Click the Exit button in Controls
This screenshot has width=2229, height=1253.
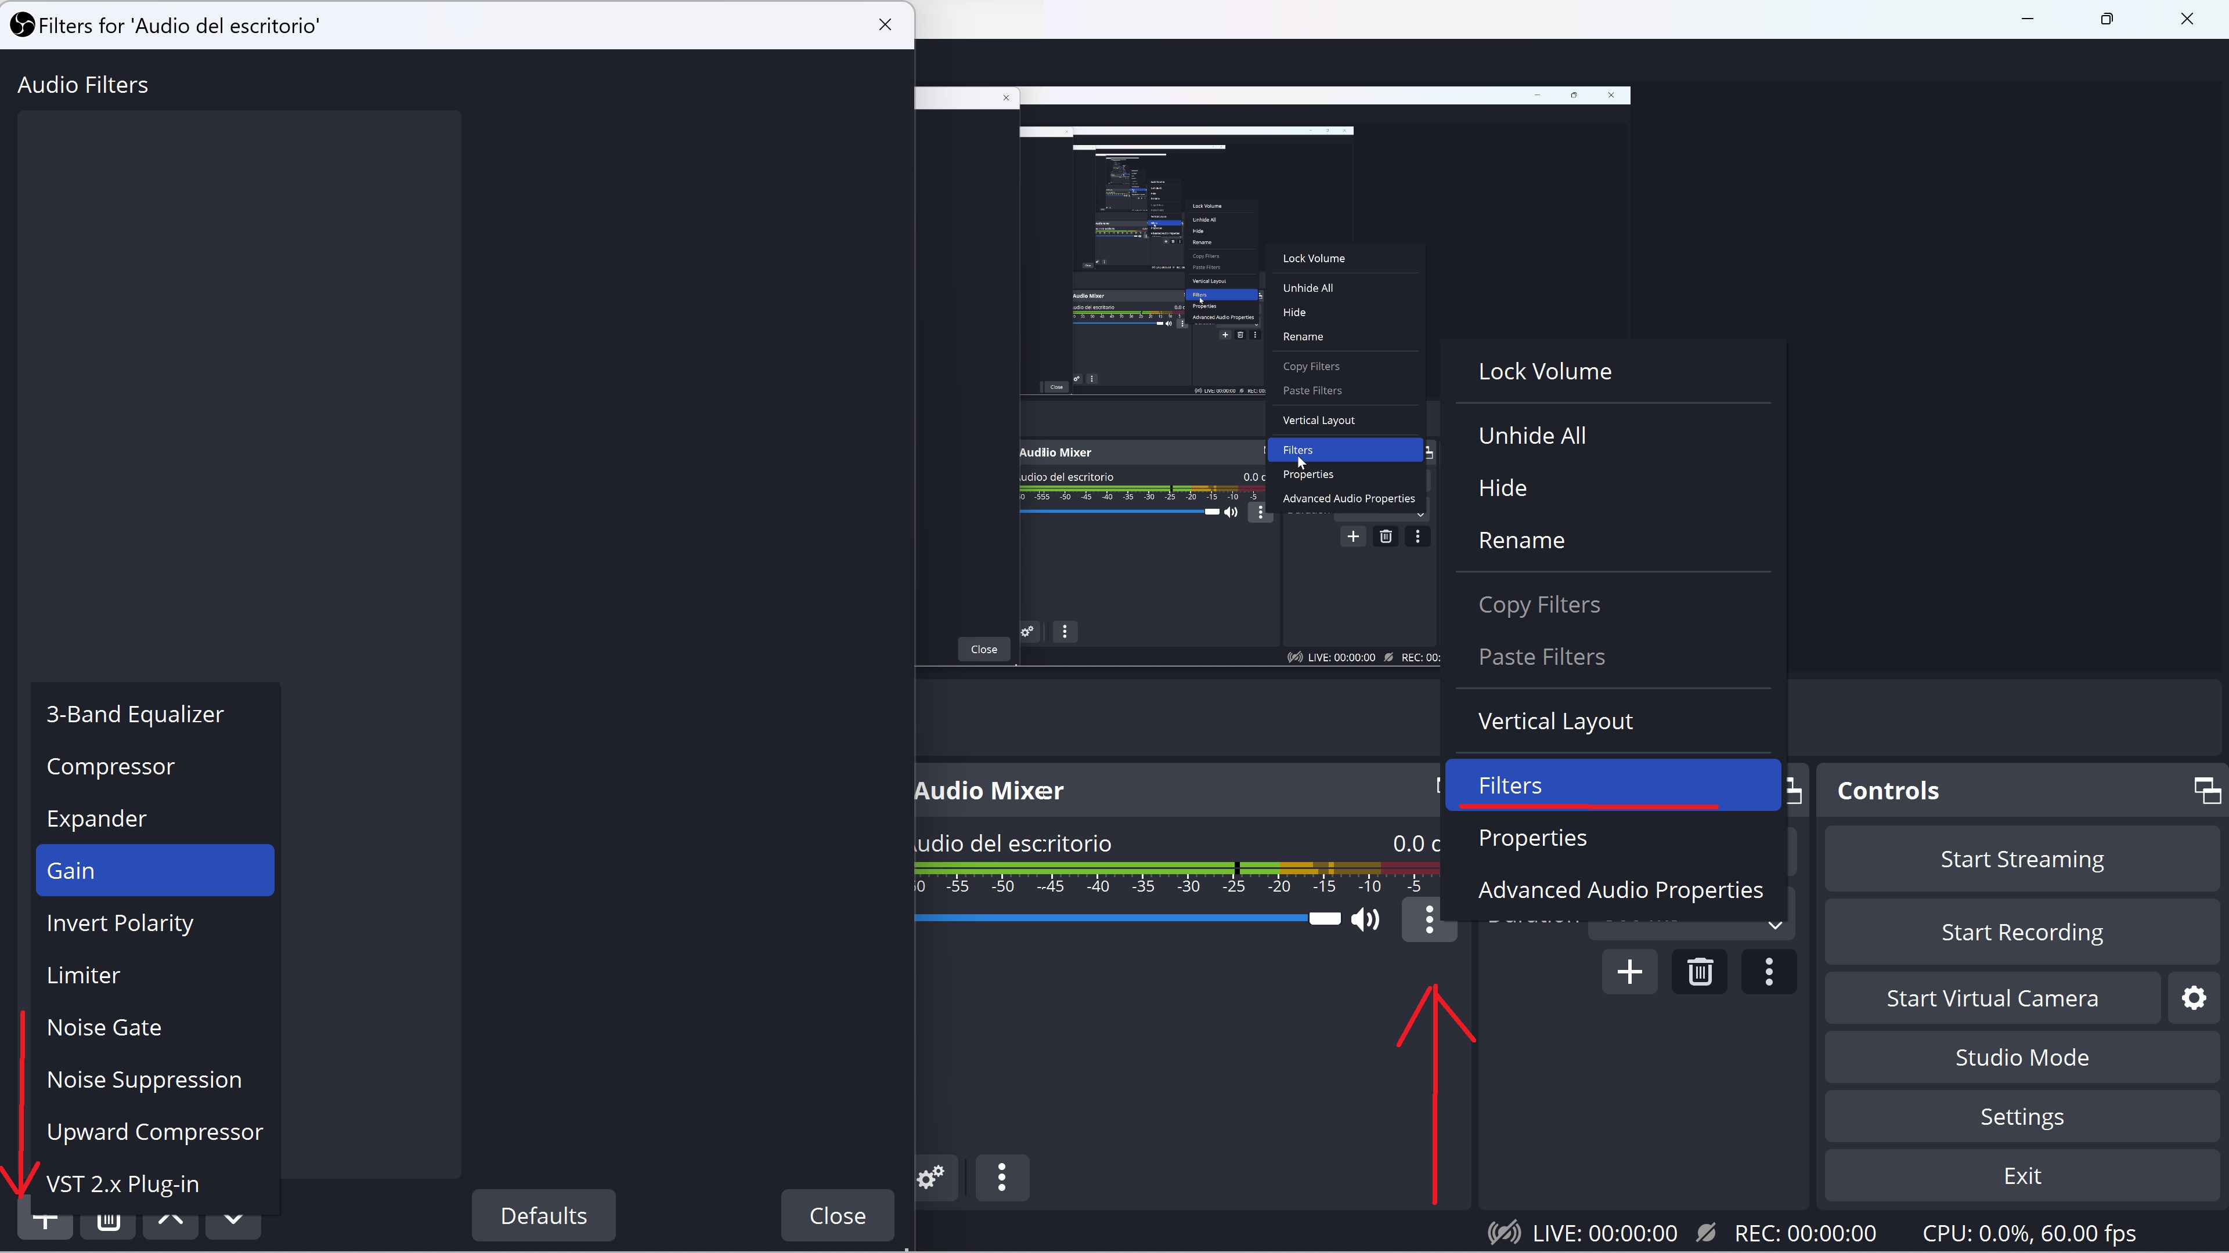[x=2021, y=1175]
